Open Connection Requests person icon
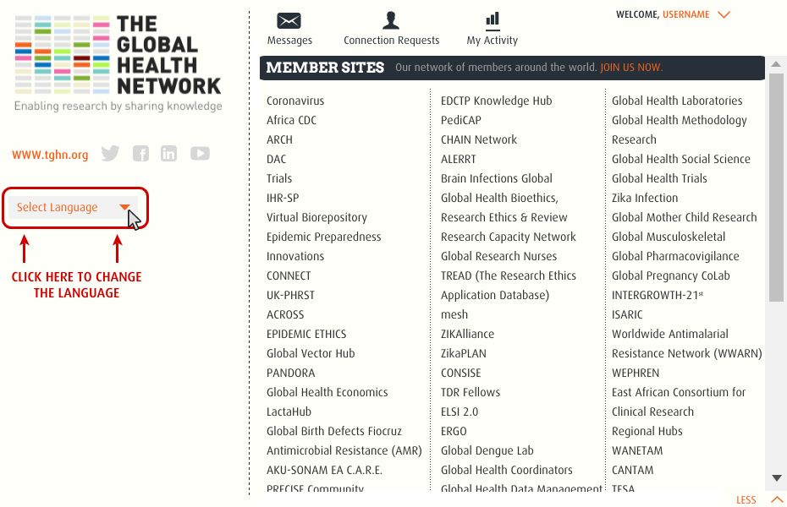 pos(390,20)
